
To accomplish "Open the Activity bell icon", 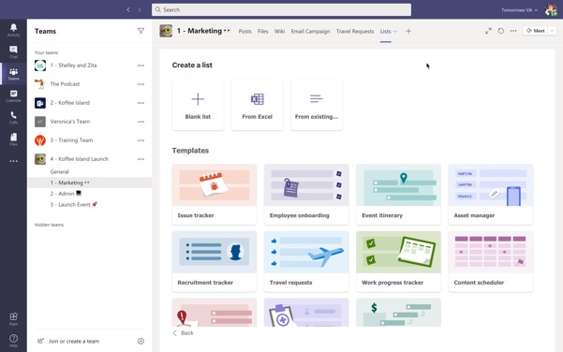I will 13,30.
